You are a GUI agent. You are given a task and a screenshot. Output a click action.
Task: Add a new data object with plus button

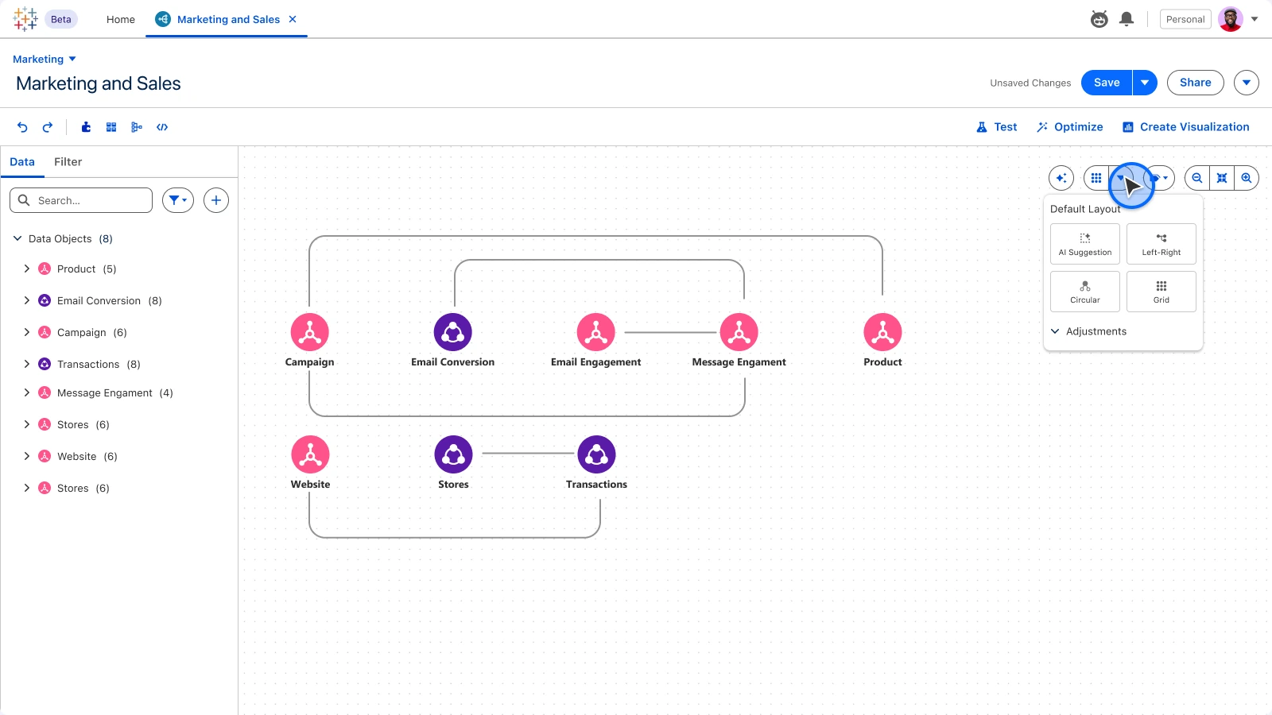(216, 200)
